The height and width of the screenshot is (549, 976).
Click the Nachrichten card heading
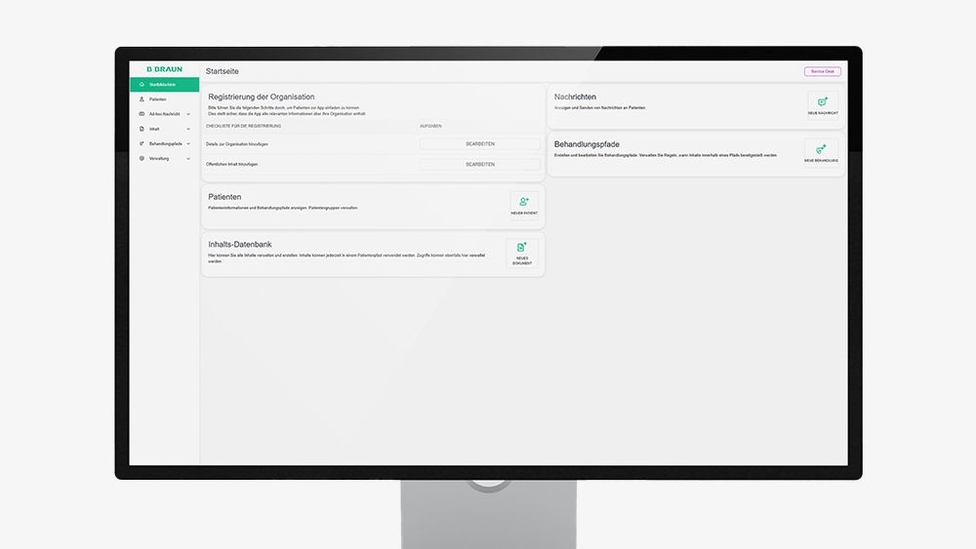(575, 97)
